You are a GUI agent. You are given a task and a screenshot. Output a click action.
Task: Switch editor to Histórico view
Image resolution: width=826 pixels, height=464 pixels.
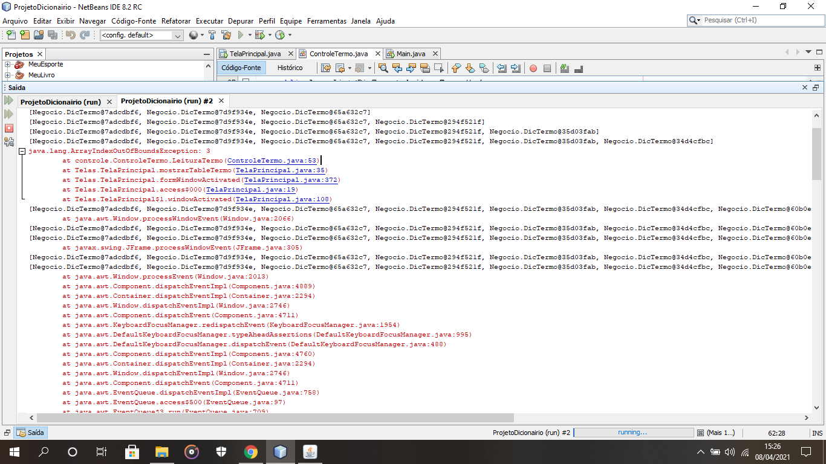[290, 68]
